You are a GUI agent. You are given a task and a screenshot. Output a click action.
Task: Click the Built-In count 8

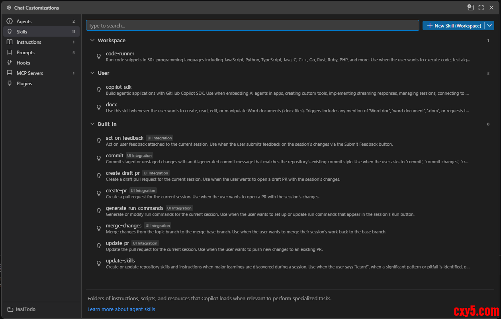pyautogui.click(x=488, y=124)
